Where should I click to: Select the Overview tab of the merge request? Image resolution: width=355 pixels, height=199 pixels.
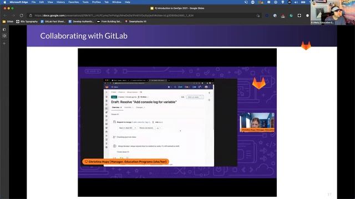tap(117, 107)
